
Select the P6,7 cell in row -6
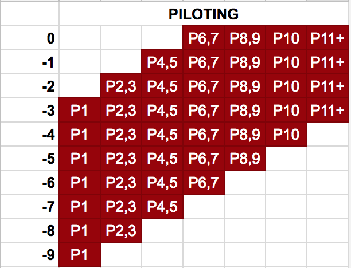204,182
